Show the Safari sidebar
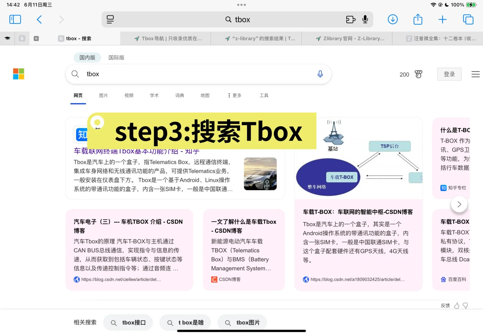 tap(15, 20)
